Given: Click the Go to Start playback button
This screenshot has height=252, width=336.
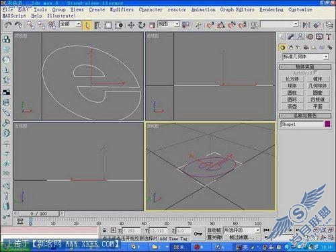Looking at the screenshot, I should pyautogui.click(x=266, y=230).
